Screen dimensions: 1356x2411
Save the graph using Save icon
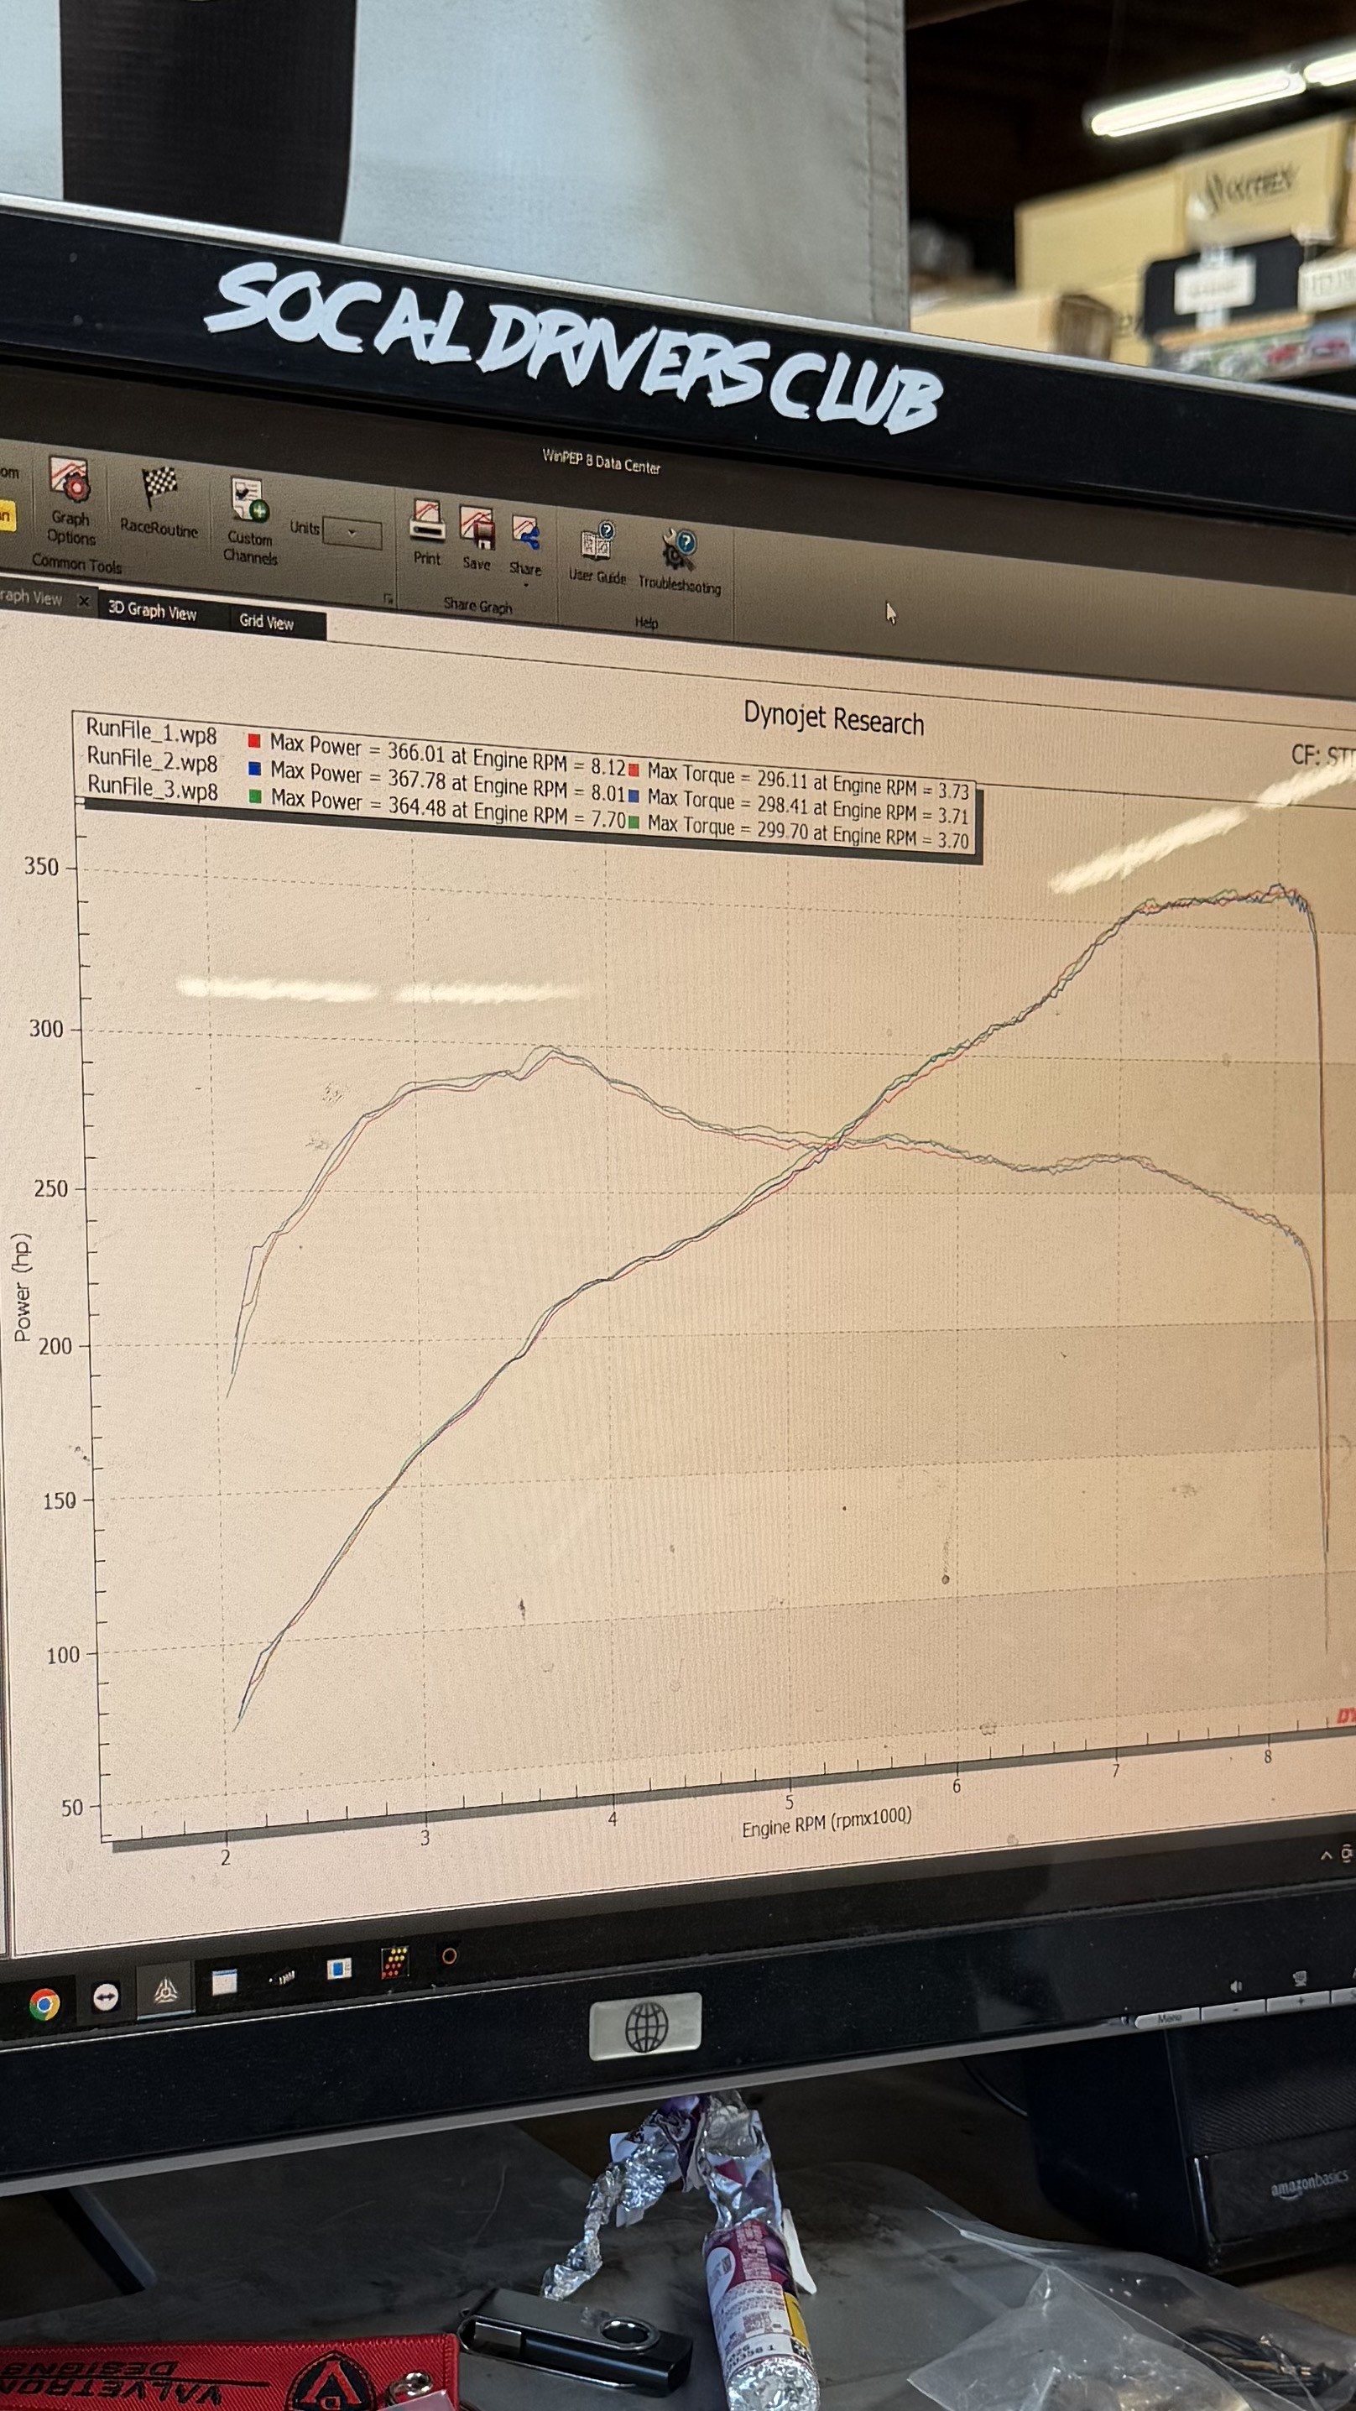[x=477, y=538]
